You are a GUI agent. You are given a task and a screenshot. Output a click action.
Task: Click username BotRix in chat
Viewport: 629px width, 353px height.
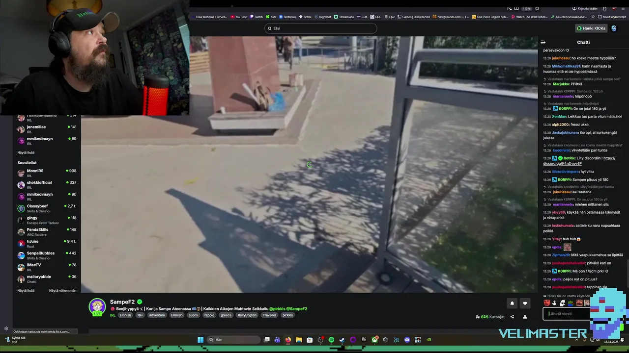coord(569,158)
